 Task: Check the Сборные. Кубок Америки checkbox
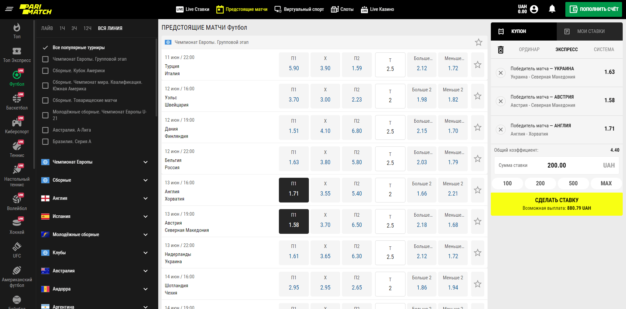click(45, 71)
